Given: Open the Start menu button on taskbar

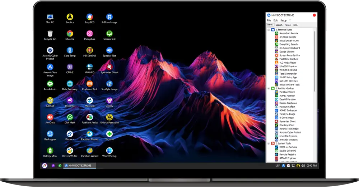Looking at the screenshot, I should (45, 166).
